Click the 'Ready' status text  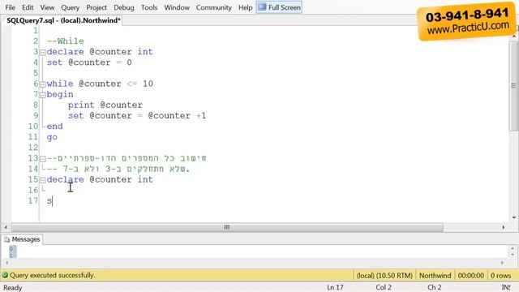[x=13, y=288]
